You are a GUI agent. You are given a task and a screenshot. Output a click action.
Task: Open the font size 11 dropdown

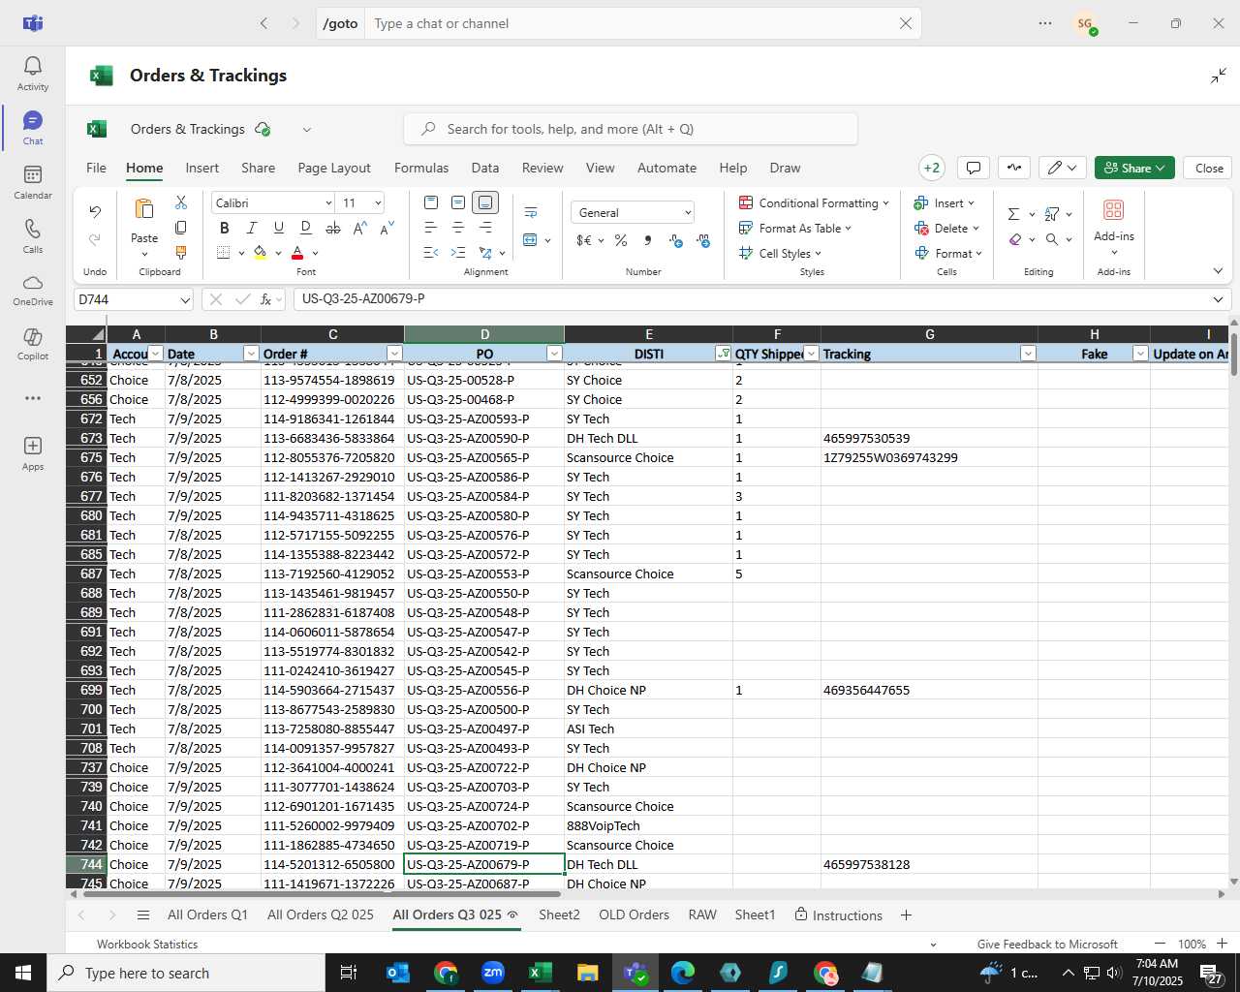[378, 202]
